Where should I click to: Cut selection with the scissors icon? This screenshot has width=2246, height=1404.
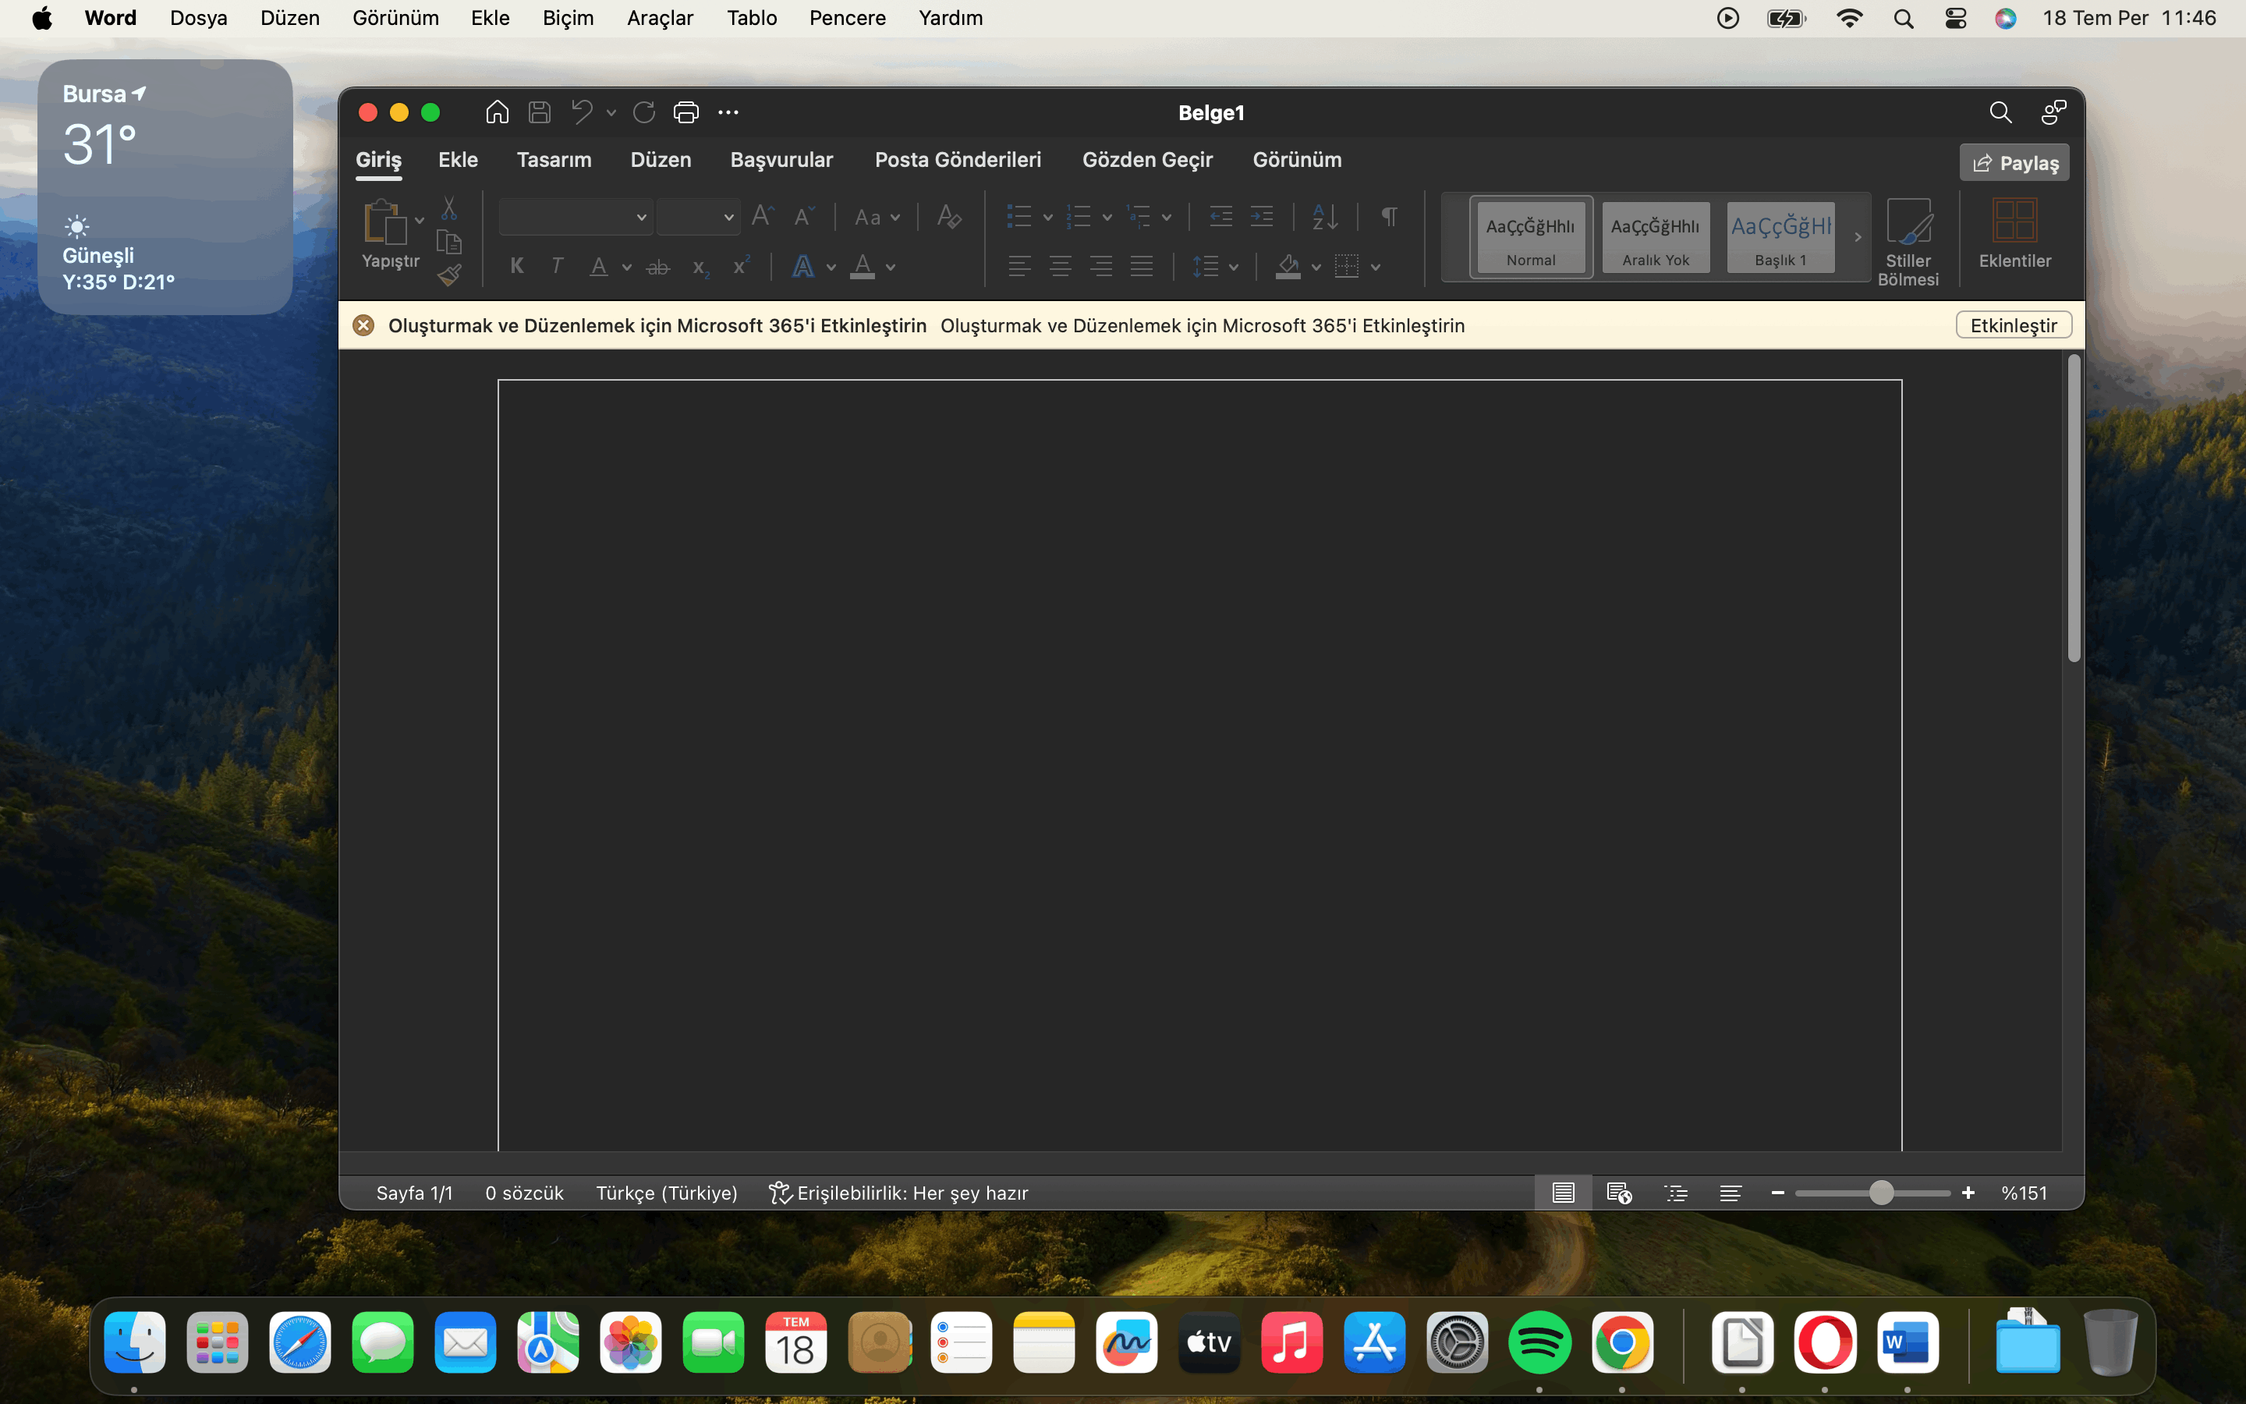(449, 208)
